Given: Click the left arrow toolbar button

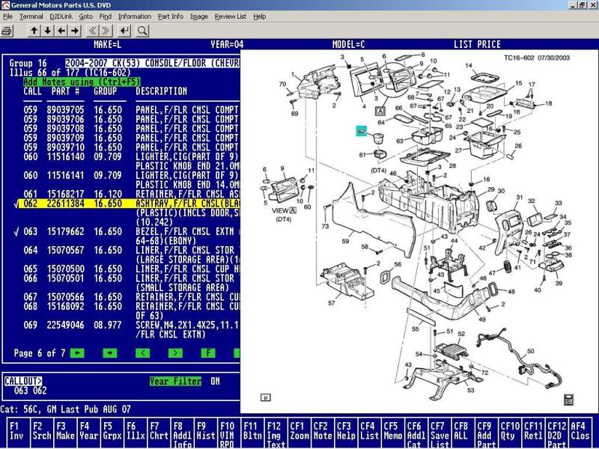Looking at the screenshot, I should pos(61,31).
